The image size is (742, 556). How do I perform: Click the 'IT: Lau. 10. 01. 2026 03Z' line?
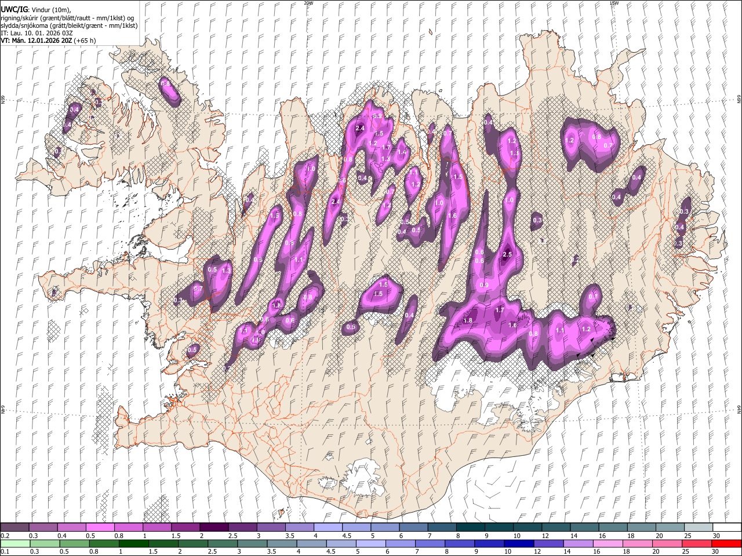pyautogui.click(x=37, y=33)
